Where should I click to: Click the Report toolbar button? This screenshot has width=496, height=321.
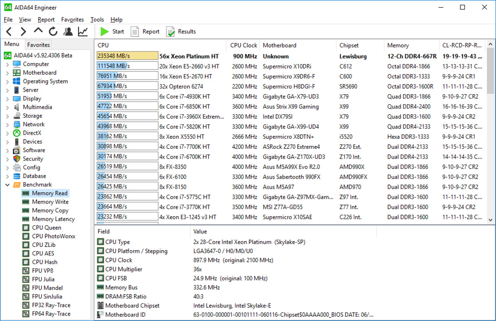(x=145, y=31)
